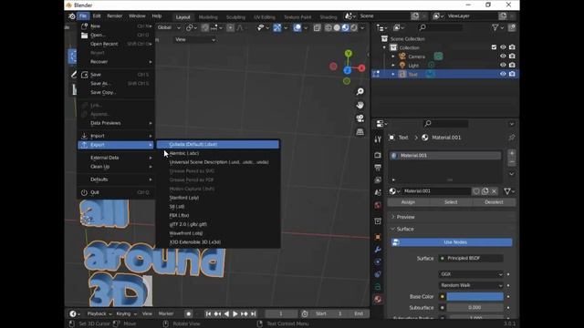Jump to timeline end icon
The width and height of the screenshot is (584, 328).
pyautogui.click(x=254, y=313)
